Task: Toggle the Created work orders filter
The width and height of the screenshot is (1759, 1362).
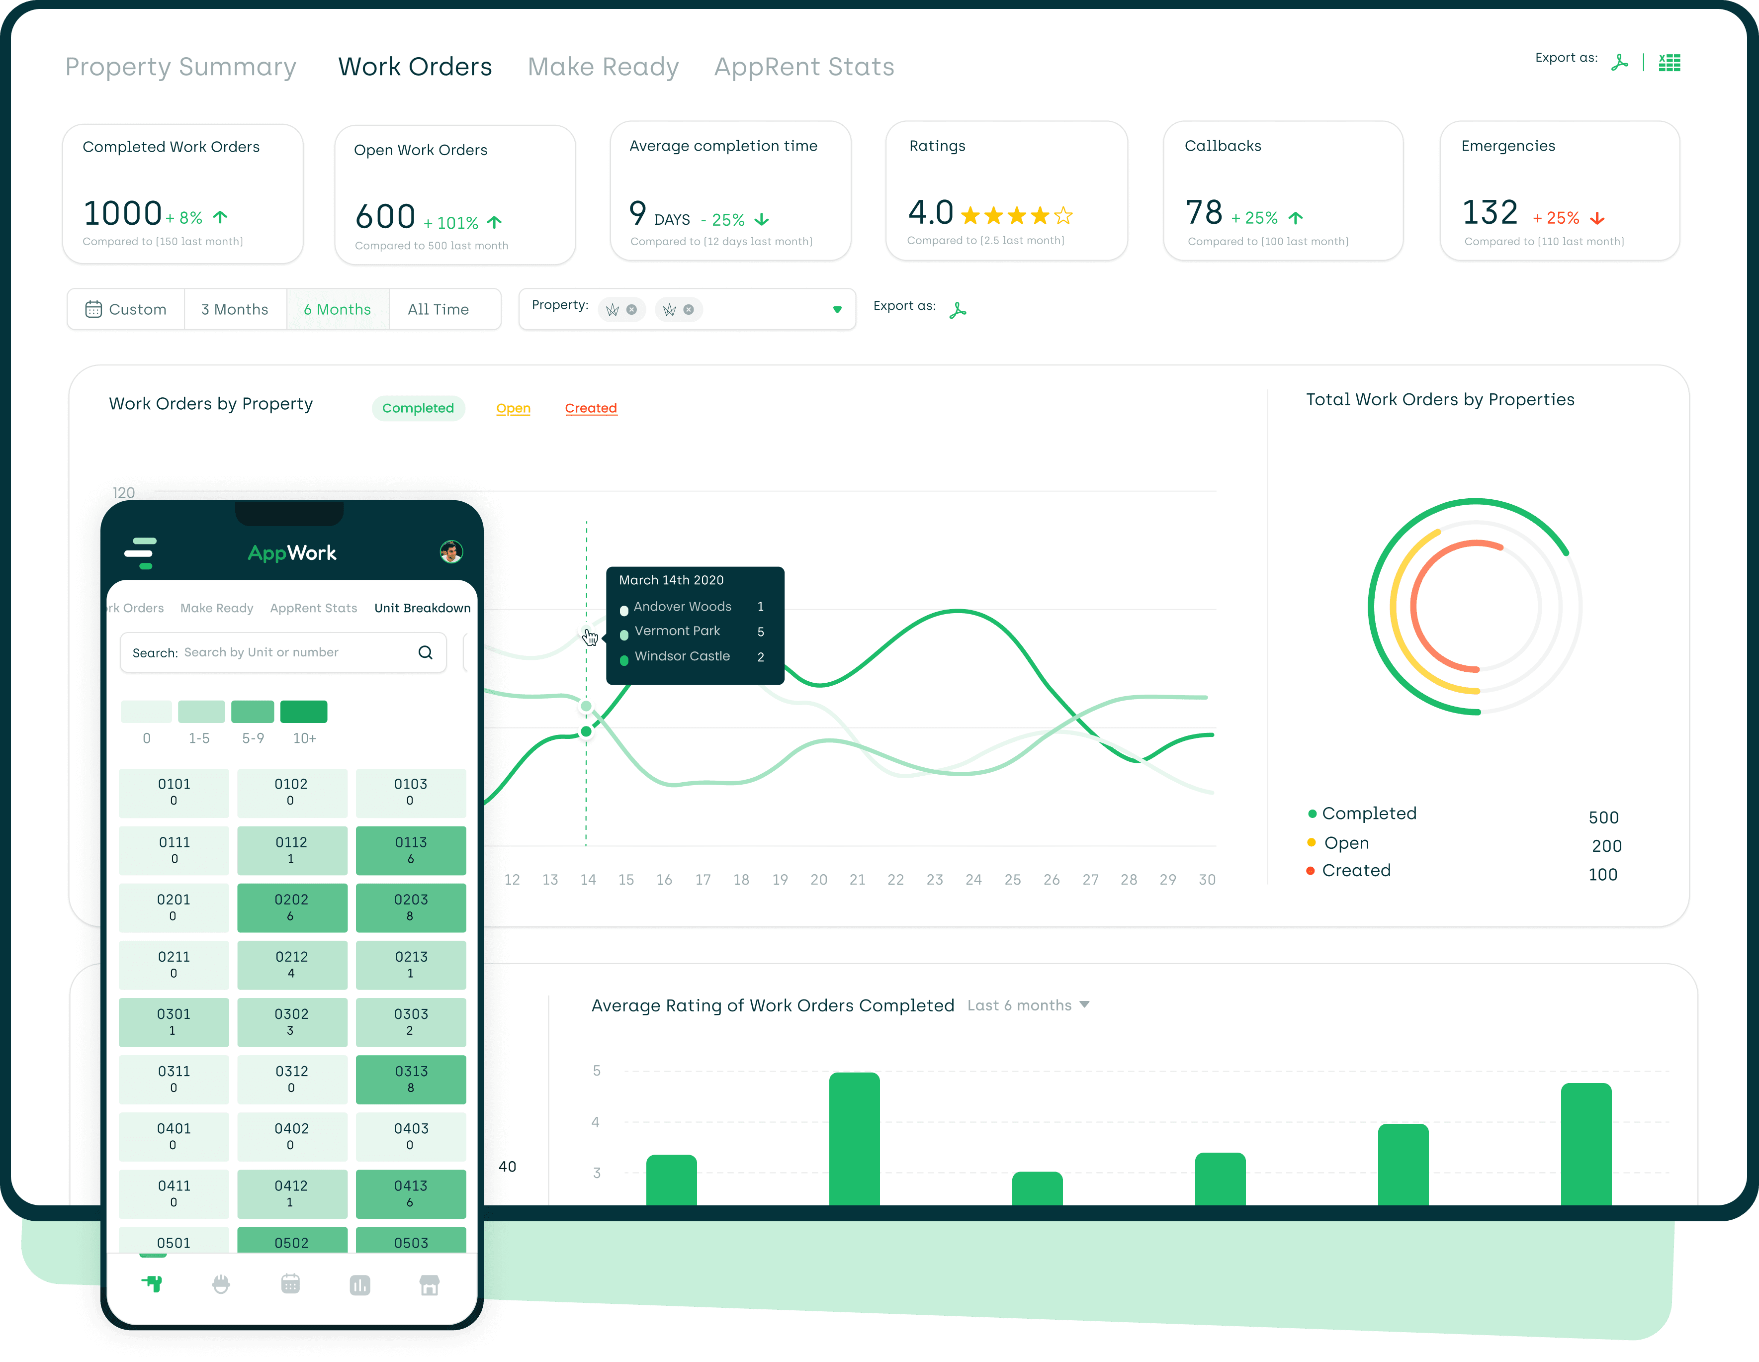Action: click(x=590, y=407)
